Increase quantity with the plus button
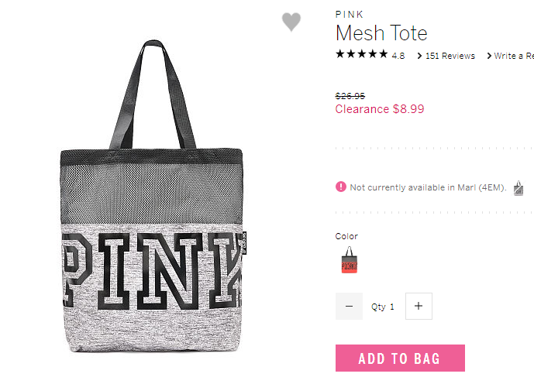Image resolution: width=534 pixels, height=384 pixels. (419, 306)
